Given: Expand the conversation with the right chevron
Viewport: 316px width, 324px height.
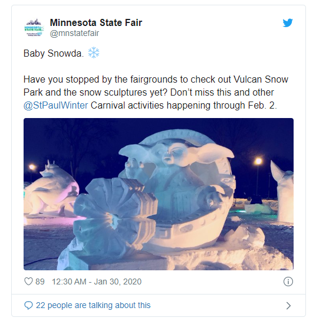Looking at the screenshot, I should [x=288, y=305].
